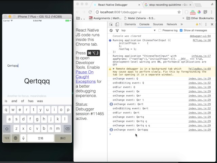Tap the 123 numbers key
Image resolution: width=217 pixels, height=163 pixels.
[x=7, y=138]
